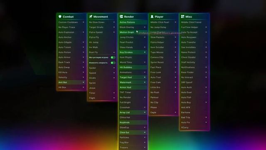Expand the Target Strafe options arrow
Viewport: 266px width, 150px height.
[x=114, y=27]
